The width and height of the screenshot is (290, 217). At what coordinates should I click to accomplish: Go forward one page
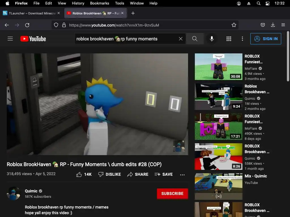(x=17, y=25)
